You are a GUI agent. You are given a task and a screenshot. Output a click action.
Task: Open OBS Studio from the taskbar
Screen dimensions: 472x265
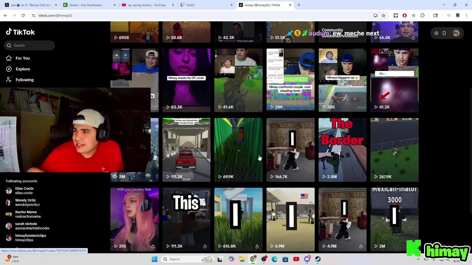[264, 259]
